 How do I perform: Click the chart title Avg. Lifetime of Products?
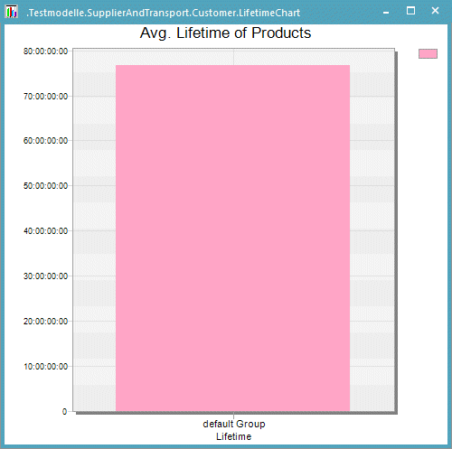(225, 33)
